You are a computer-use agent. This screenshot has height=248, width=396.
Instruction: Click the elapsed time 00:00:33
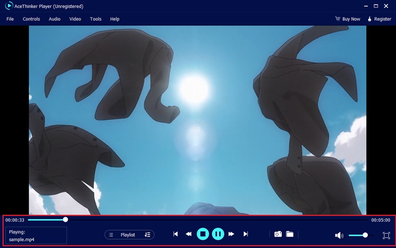[x=15, y=220]
